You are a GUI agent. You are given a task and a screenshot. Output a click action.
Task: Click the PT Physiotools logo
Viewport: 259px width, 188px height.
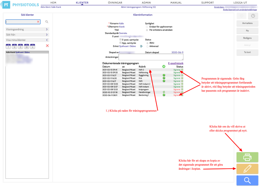20,5
